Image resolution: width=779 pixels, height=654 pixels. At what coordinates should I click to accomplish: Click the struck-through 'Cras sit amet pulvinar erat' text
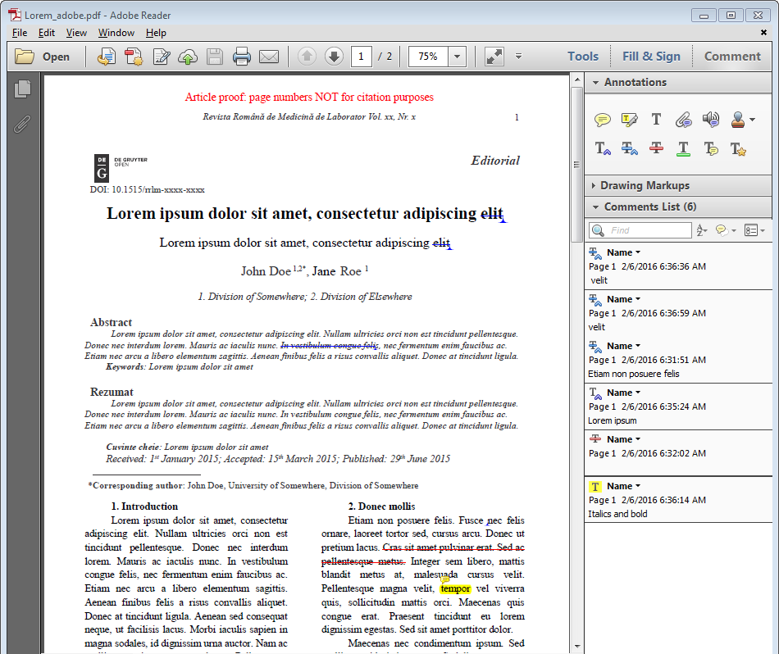[x=438, y=547]
